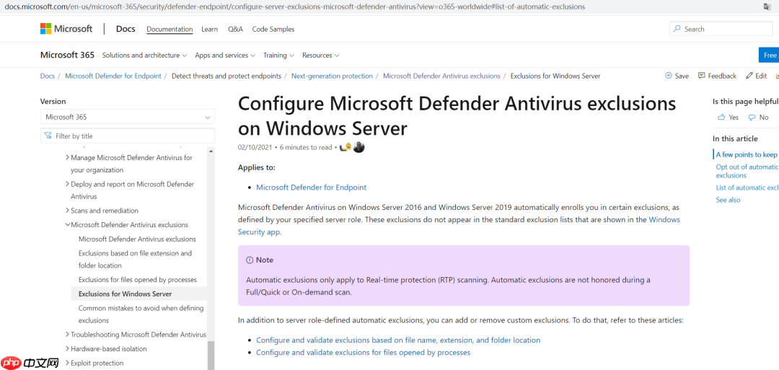The height and width of the screenshot is (370, 779).
Task: Open the Q&A tab
Action: tap(235, 29)
